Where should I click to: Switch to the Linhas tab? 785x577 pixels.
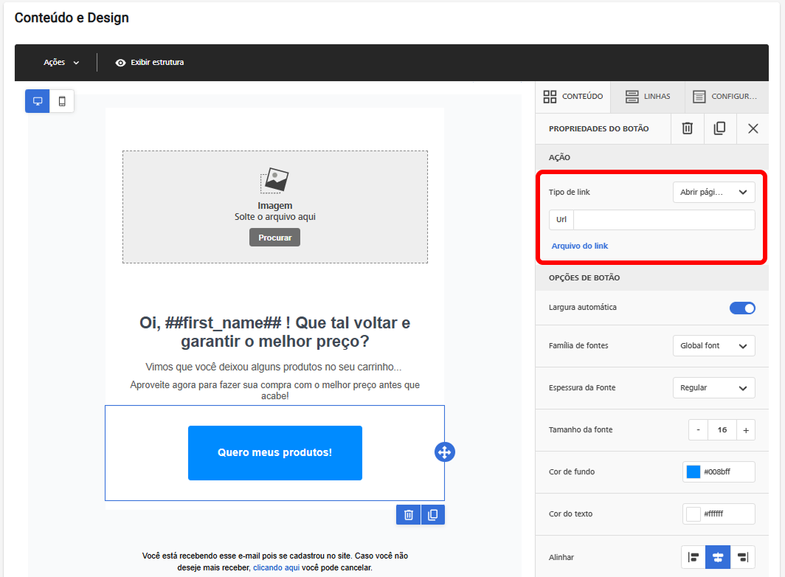648,97
